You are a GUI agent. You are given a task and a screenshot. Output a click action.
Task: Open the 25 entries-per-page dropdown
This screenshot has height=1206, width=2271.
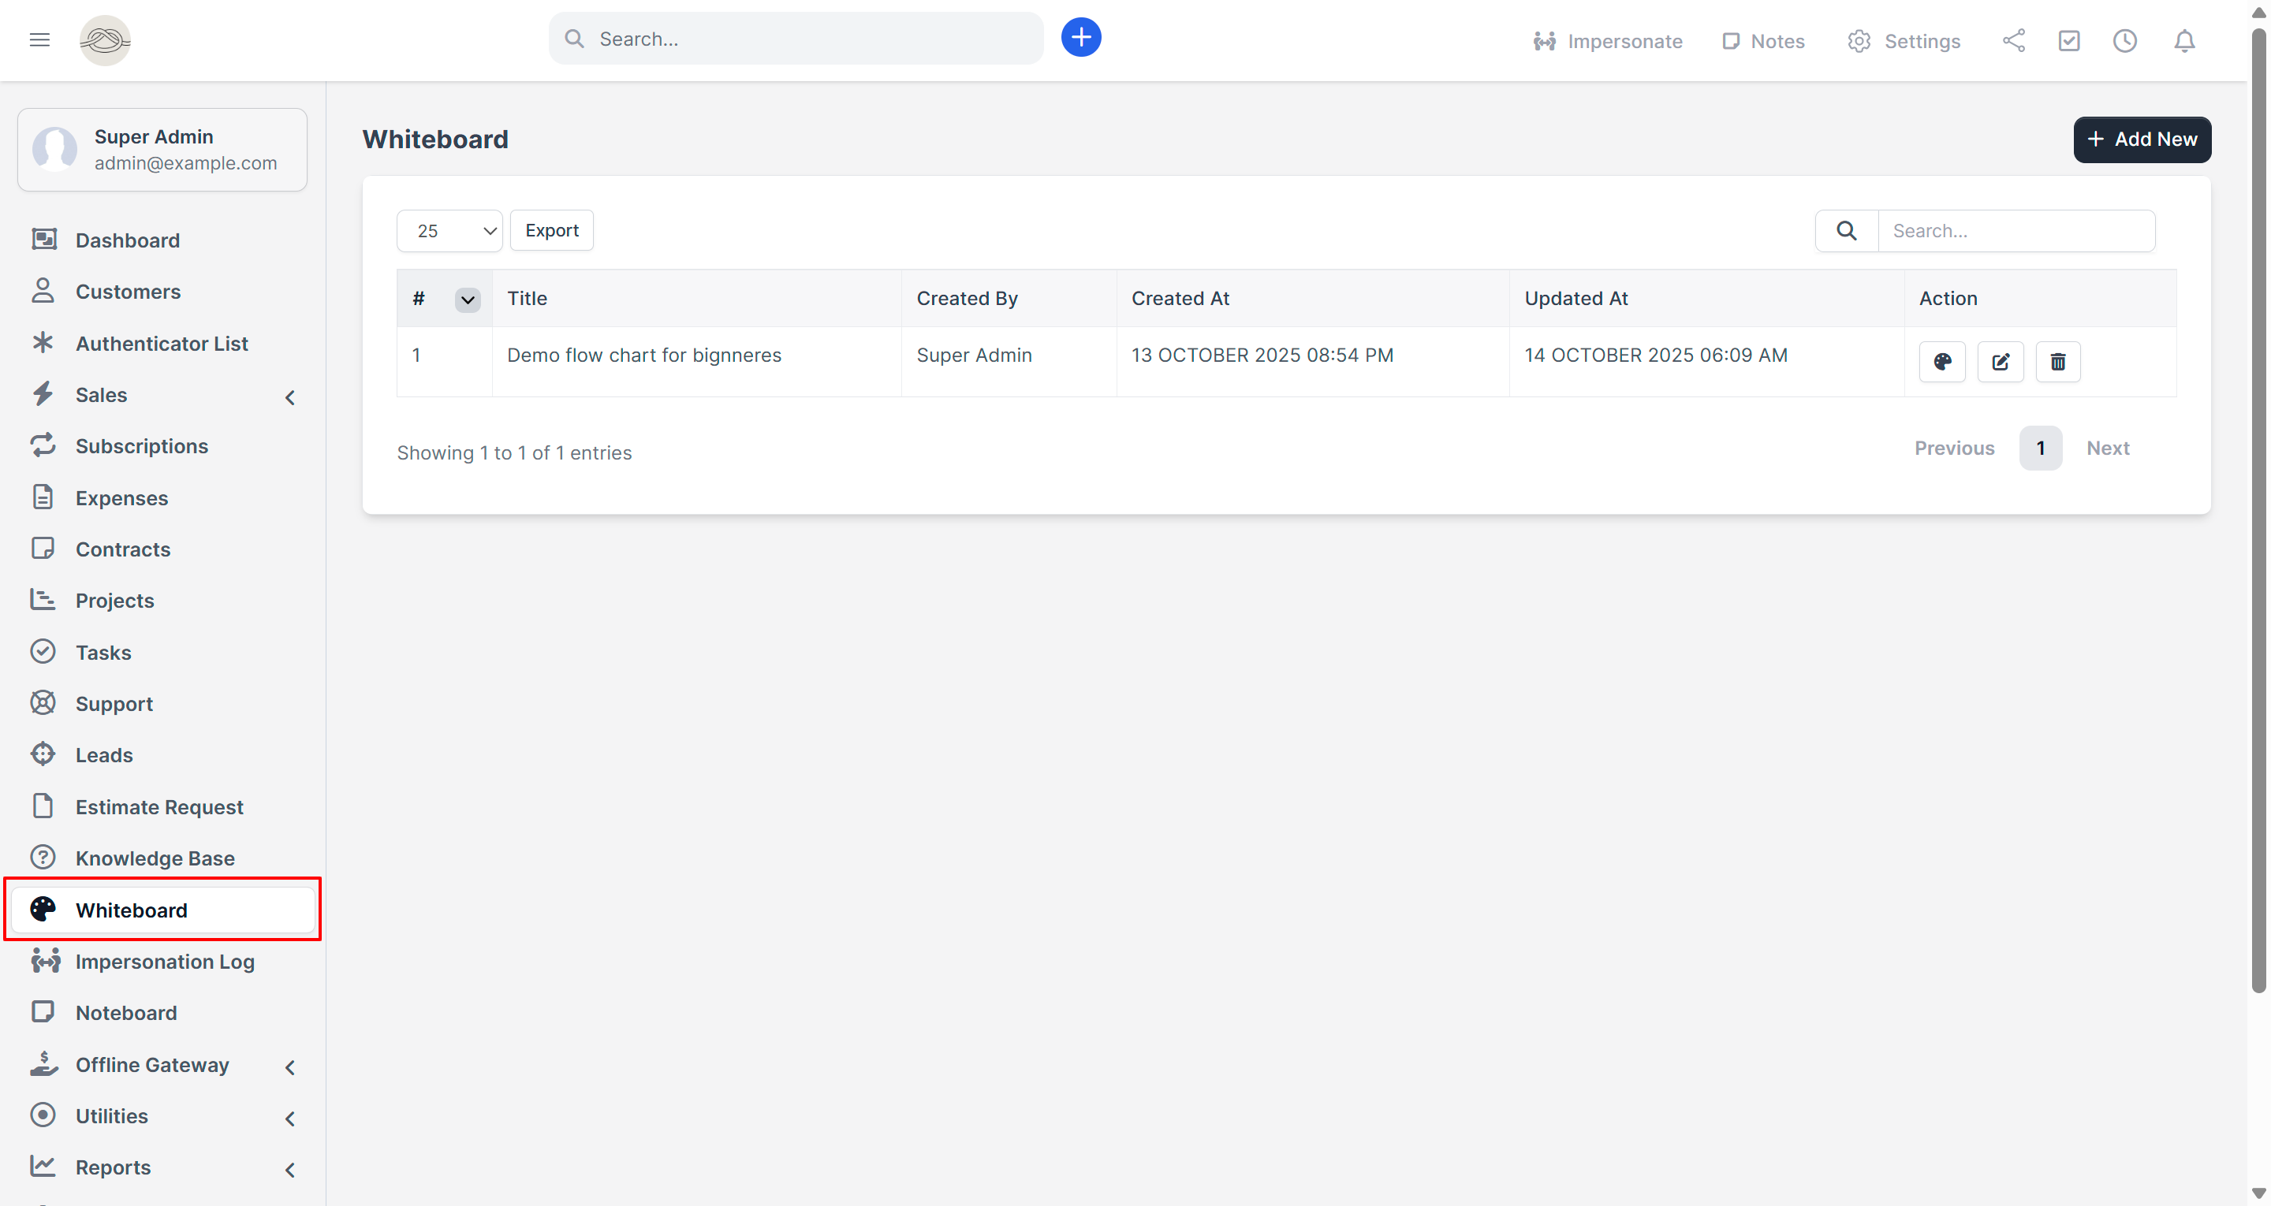pos(449,231)
